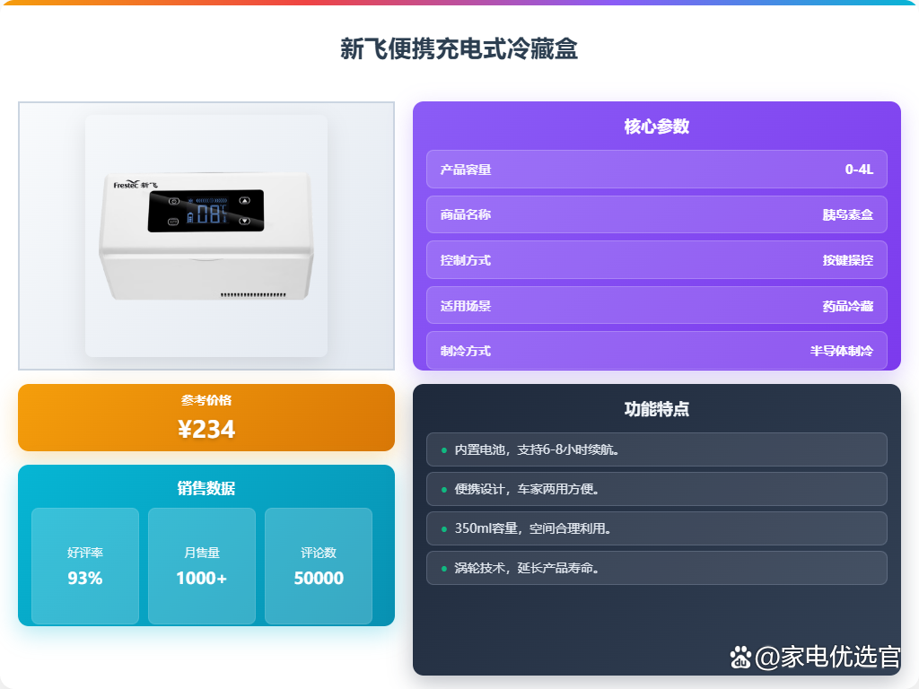This screenshot has height=689, width=919.
Task: Click the Frestec 新飞 logo on product
Action: (x=136, y=185)
